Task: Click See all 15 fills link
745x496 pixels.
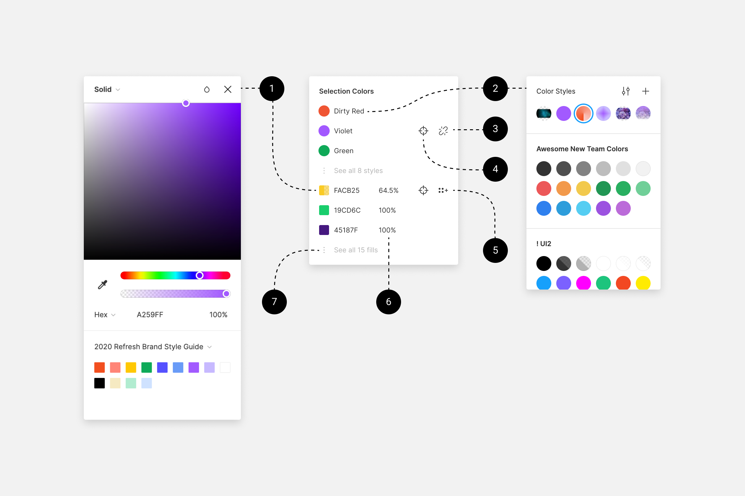Action: (355, 250)
